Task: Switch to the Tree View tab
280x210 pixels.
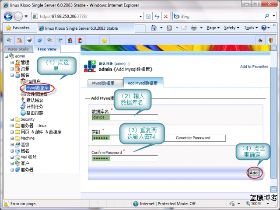Action: pos(47,49)
